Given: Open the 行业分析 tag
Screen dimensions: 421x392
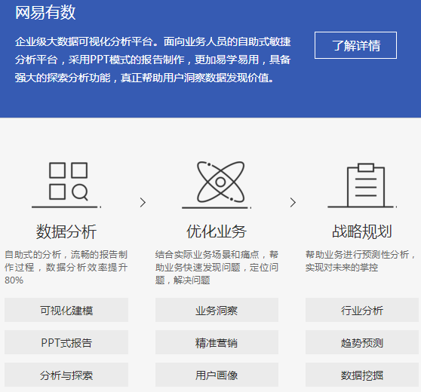Looking at the screenshot, I should 362,310.
